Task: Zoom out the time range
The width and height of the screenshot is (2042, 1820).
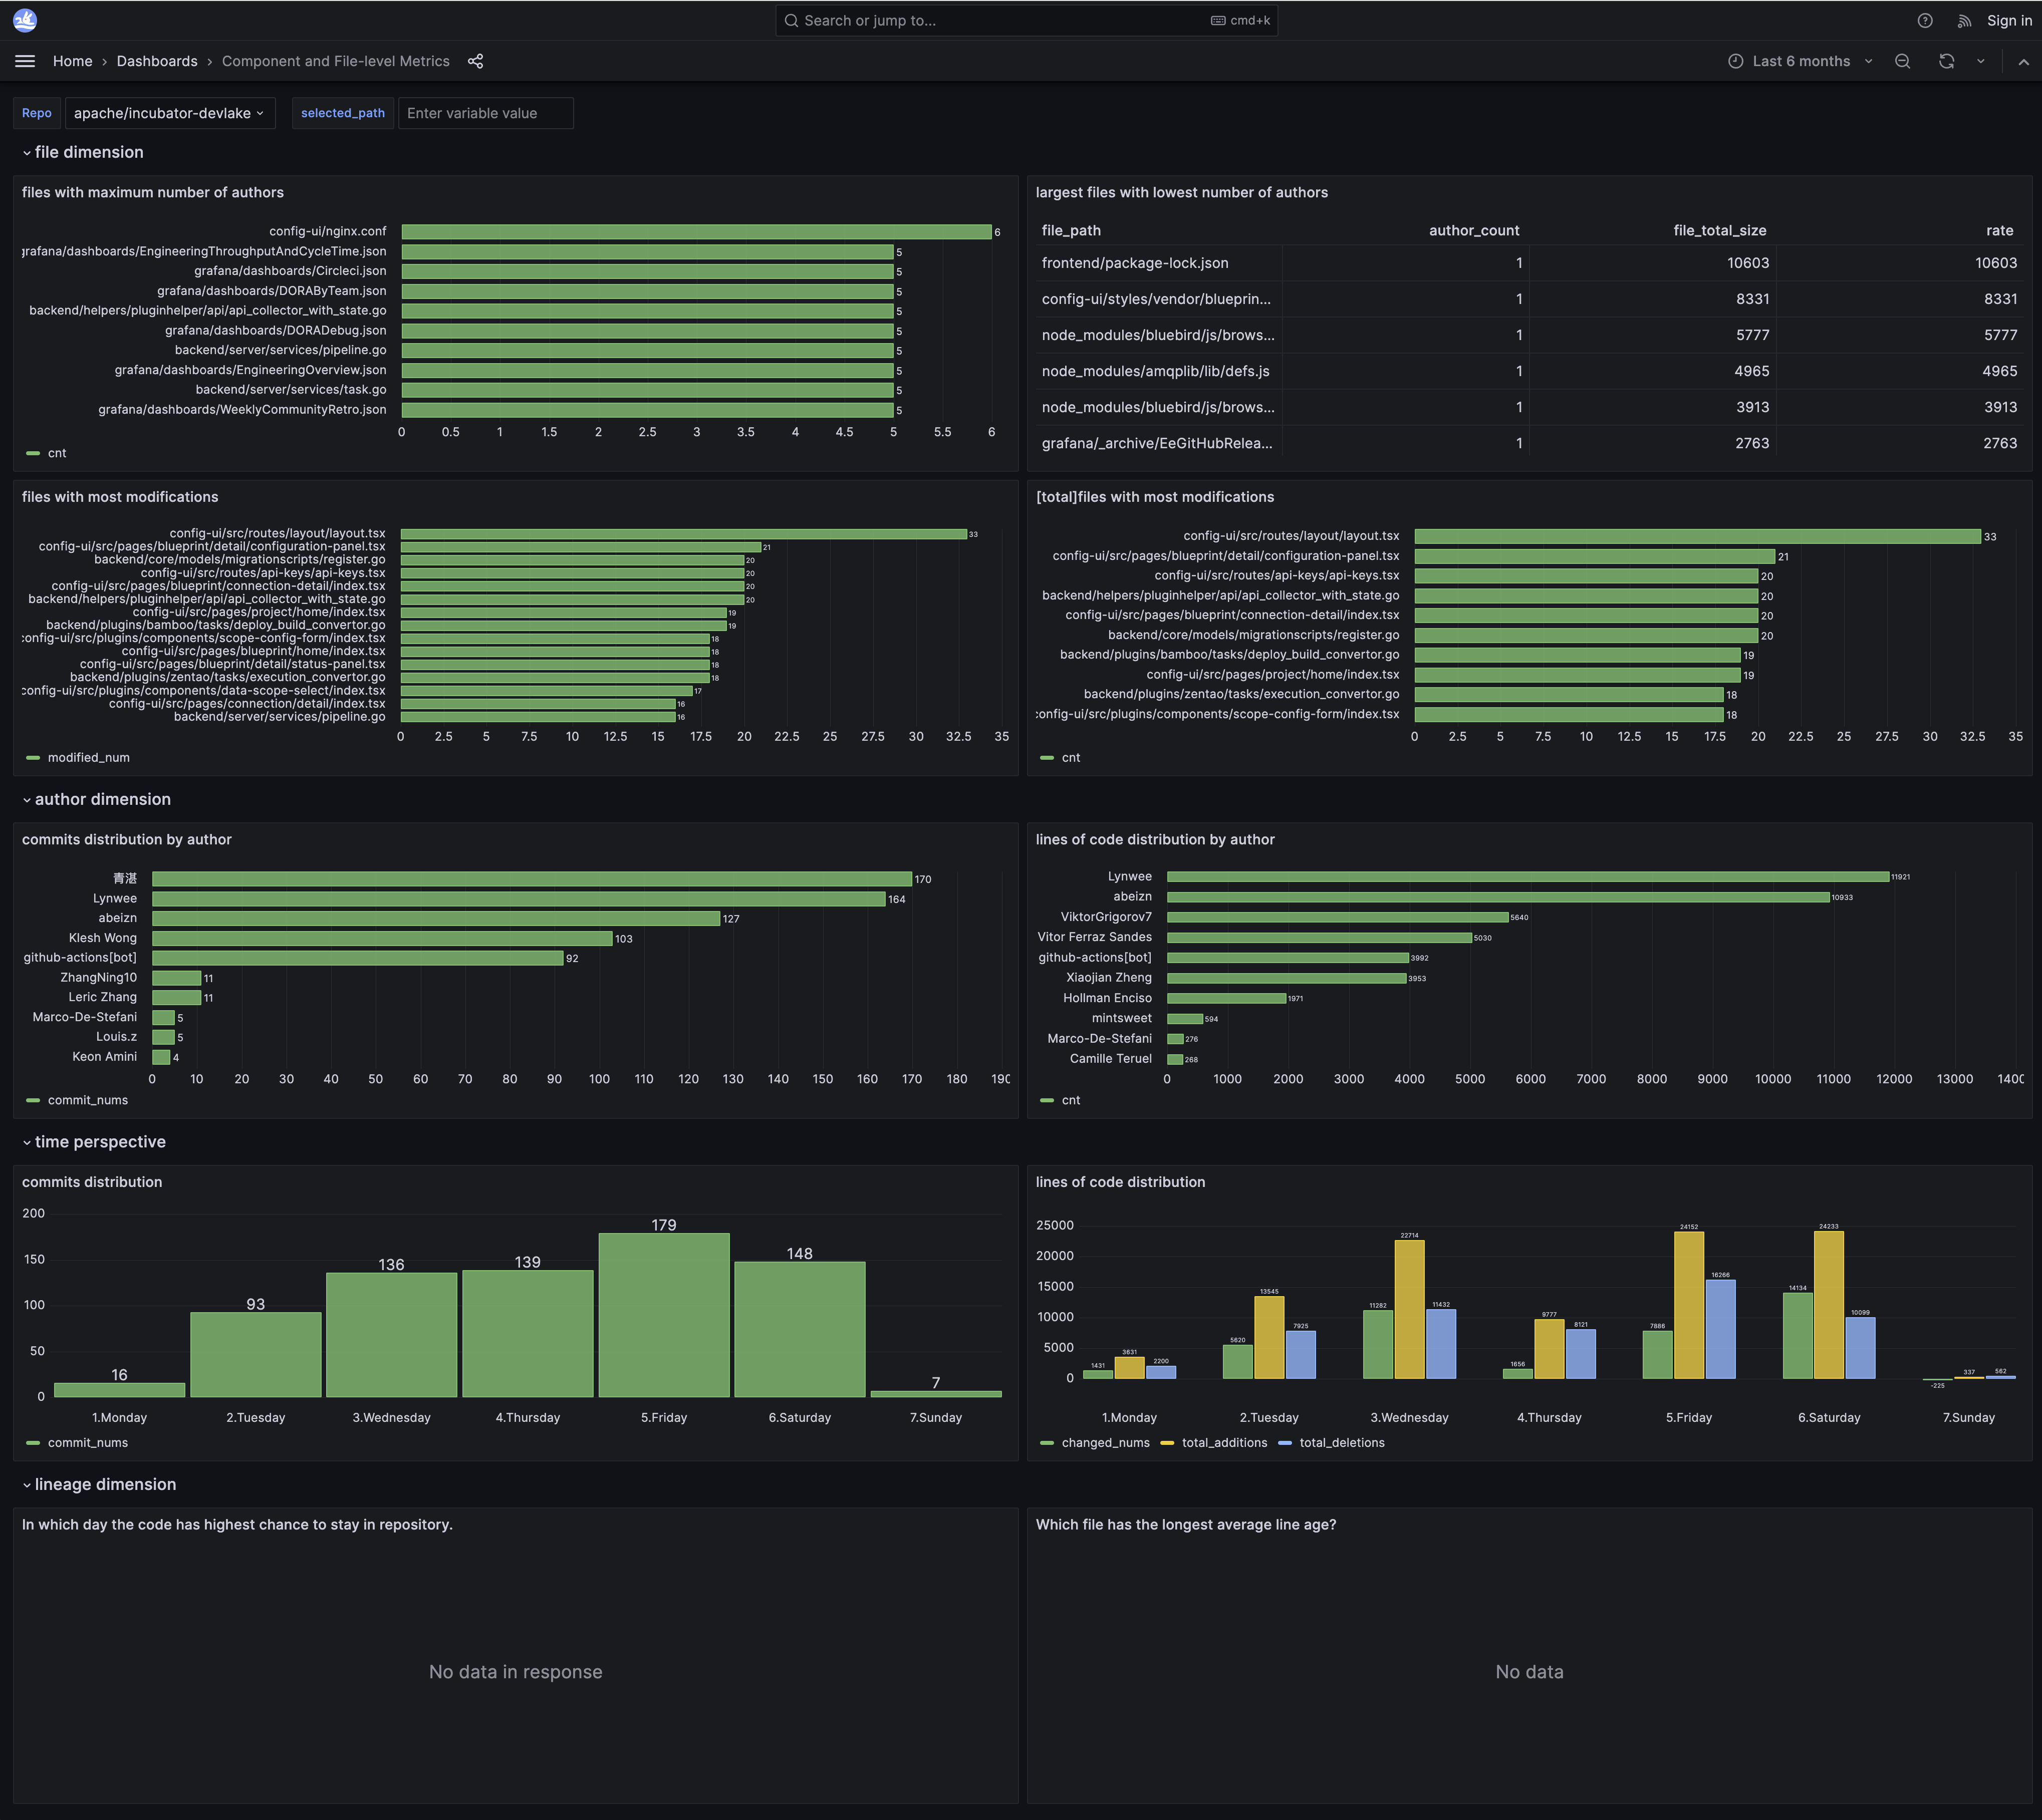Action: point(1902,61)
